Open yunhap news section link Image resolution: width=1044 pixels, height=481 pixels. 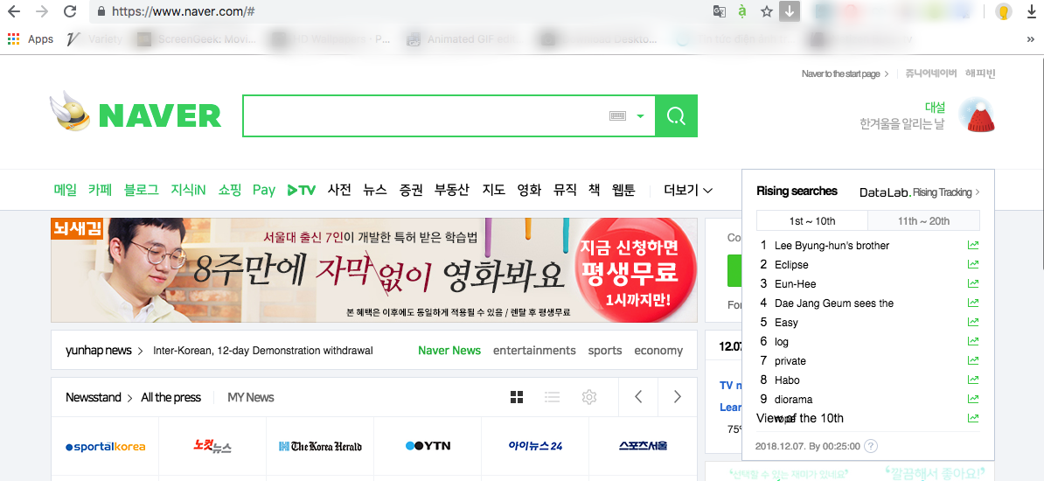pyautogui.click(x=105, y=351)
